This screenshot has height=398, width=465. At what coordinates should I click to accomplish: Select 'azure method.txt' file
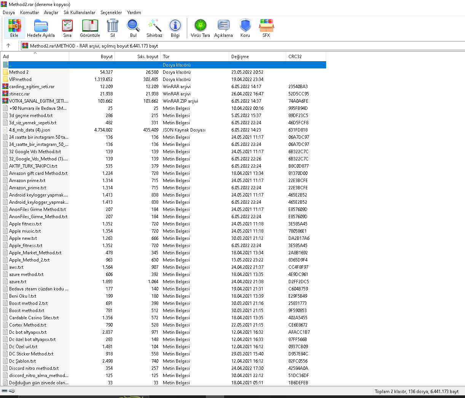[x=26, y=274]
